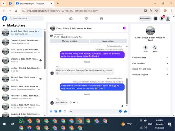Expand Privacy & support section
Image resolution: width=175 pixels, height=131 pixels.
[150, 74]
